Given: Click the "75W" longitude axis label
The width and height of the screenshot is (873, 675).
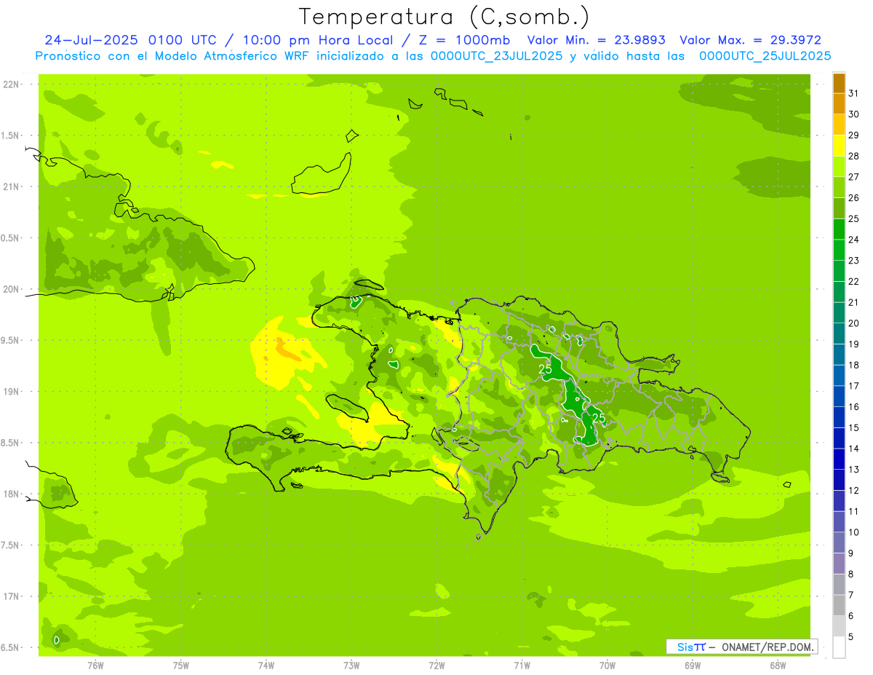Looking at the screenshot, I should click(181, 665).
